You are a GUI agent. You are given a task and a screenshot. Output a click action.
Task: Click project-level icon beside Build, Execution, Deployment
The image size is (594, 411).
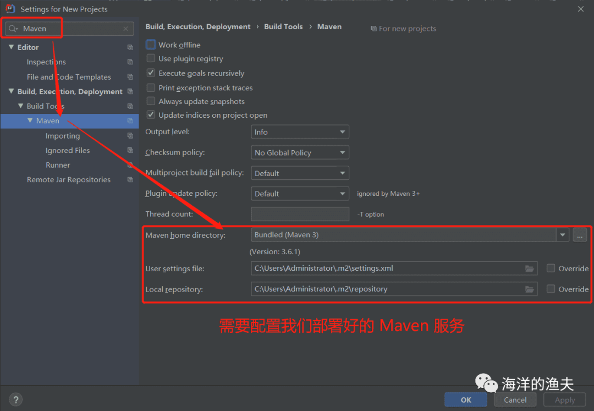130,92
